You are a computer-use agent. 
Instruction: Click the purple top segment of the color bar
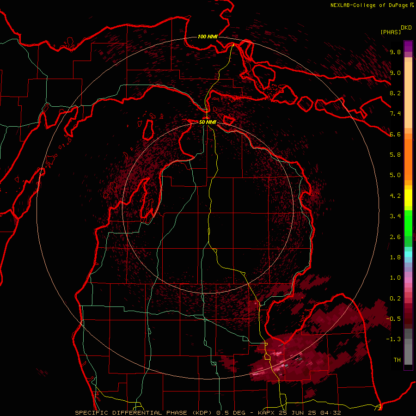coord(408,46)
